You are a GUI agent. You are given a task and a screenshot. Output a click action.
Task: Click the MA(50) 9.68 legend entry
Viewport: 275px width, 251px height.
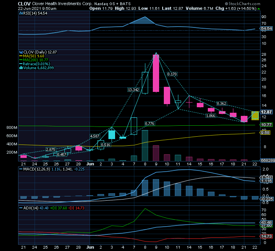33,56
